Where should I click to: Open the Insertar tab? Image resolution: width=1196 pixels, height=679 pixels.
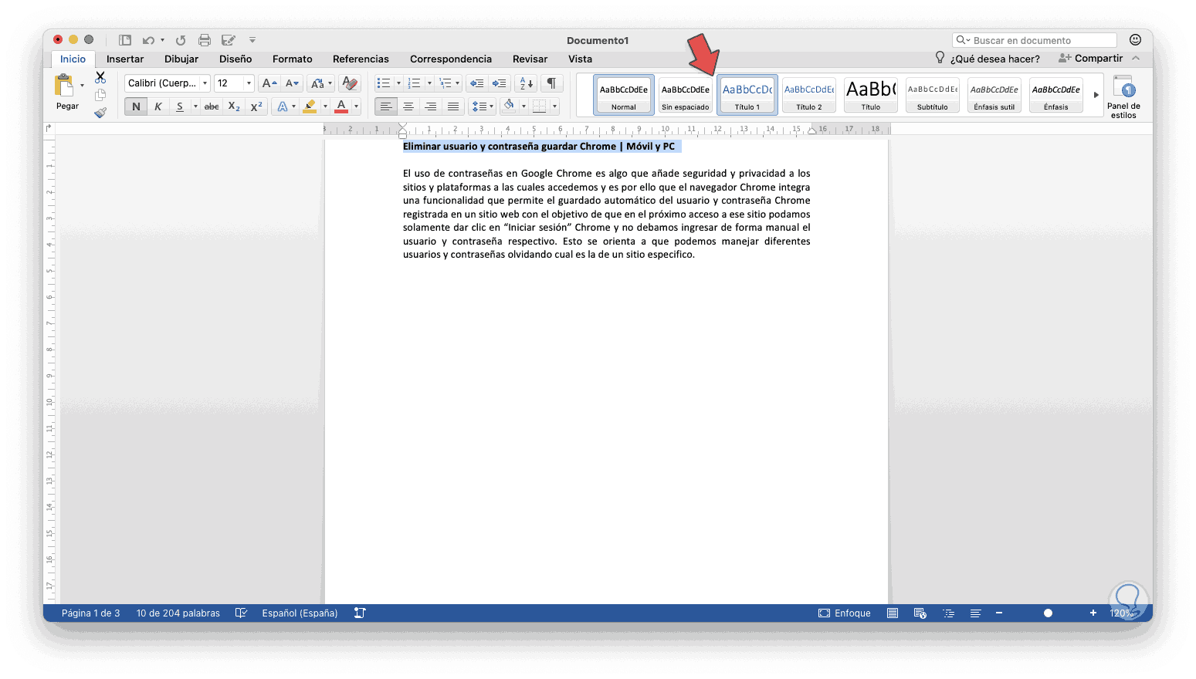pos(125,59)
